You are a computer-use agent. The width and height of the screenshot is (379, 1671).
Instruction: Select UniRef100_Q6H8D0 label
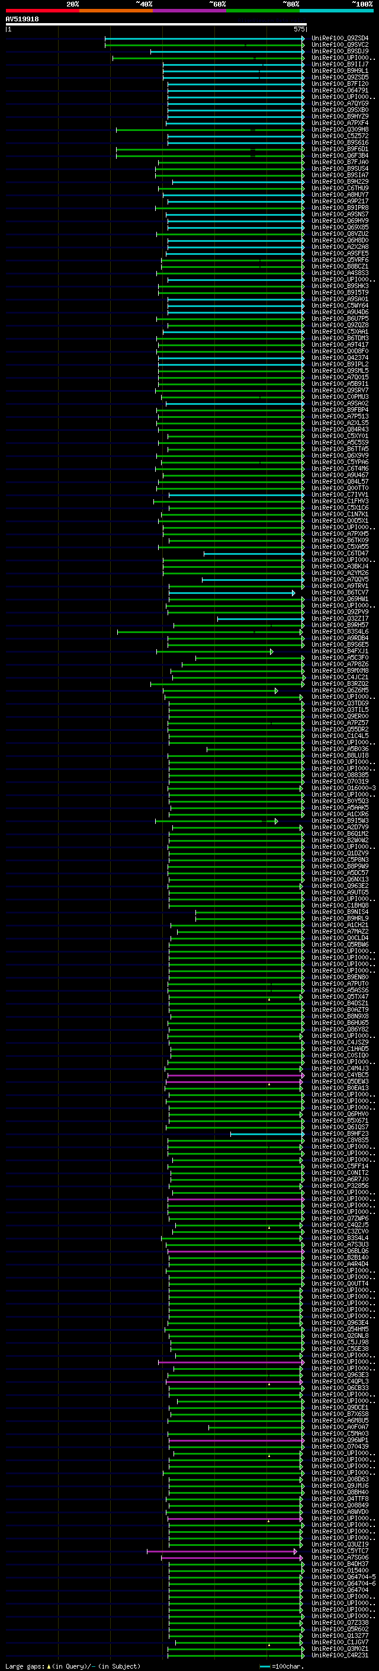click(339, 240)
